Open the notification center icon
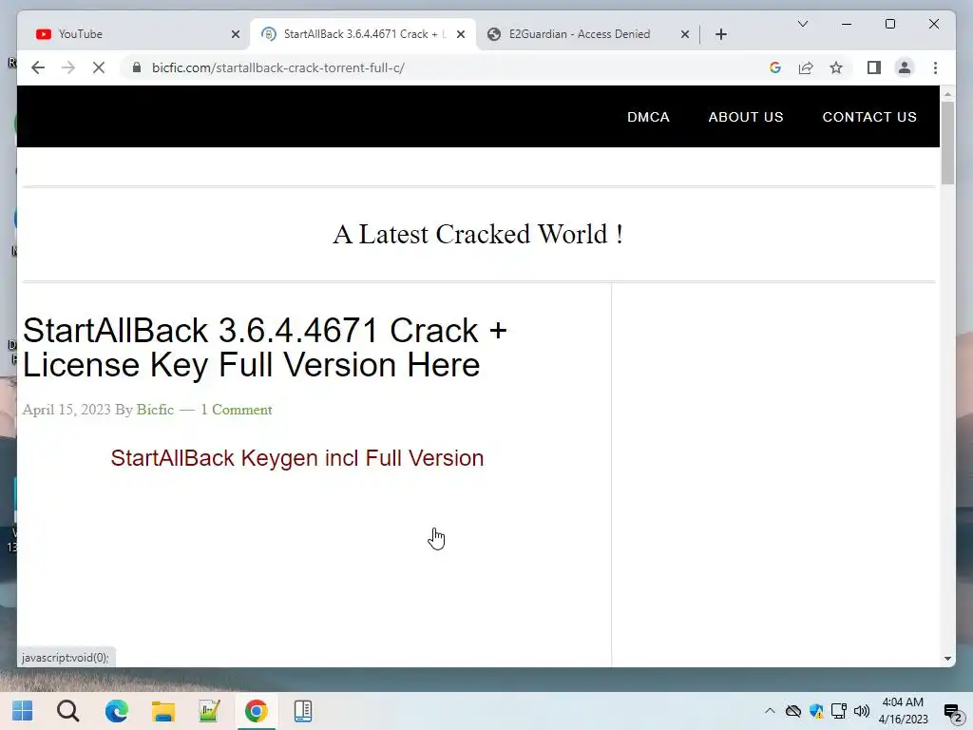This screenshot has width=973, height=730. tap(952, 712)
